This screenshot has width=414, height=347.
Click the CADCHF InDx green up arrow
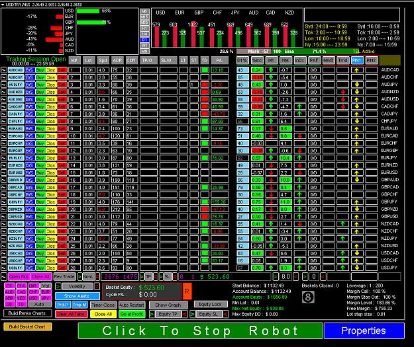tap(299, 106)
